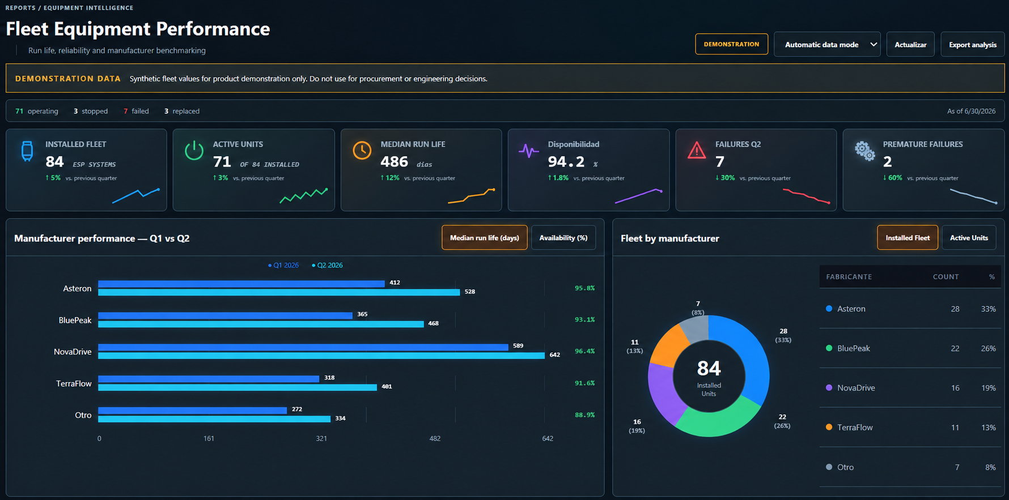The width and height of the screenshot is (1009, 500).
Task: Click the Reports breadcrumb text
Action: click(x=20, y=8)
